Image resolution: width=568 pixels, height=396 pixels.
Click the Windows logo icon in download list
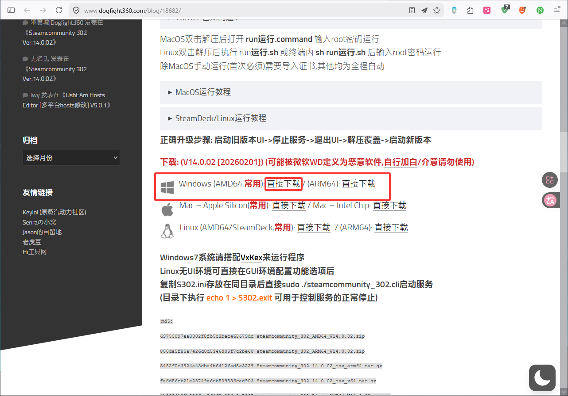tap(167, 187)
